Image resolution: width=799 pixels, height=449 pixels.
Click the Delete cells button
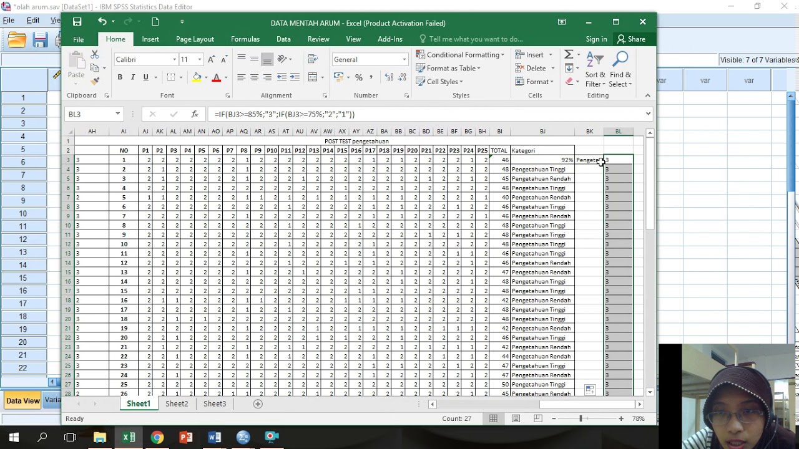click(x=535, y=68)
